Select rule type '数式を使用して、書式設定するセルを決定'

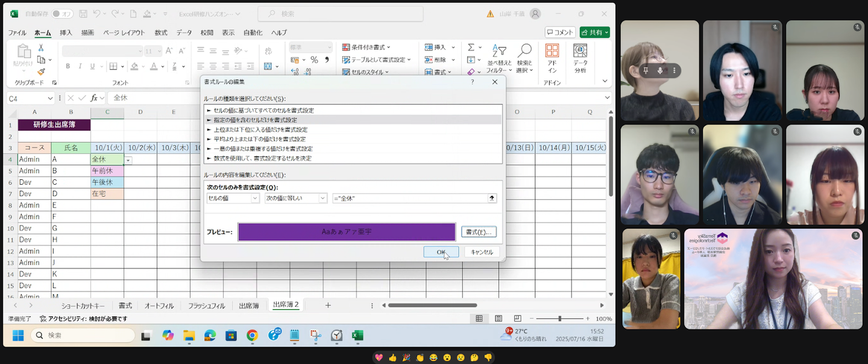tap(262, 158)
